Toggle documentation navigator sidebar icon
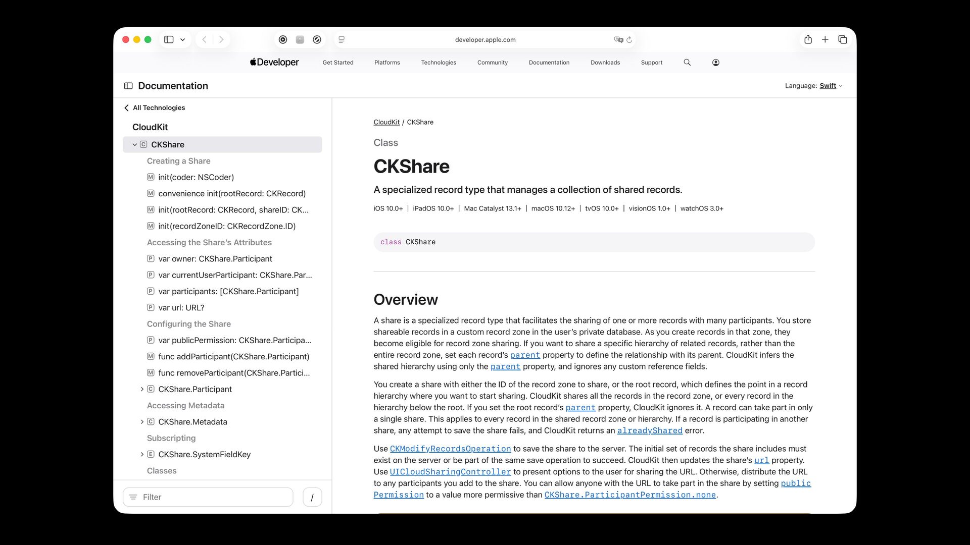Viewport: 970px width, 545px height. 128,86
